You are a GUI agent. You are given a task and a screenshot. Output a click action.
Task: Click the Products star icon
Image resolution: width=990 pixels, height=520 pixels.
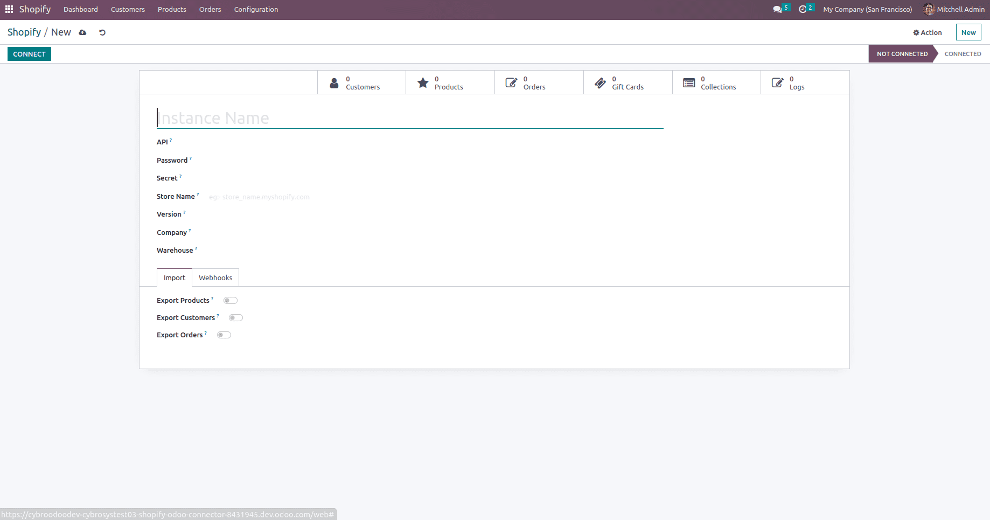(423, 83)
